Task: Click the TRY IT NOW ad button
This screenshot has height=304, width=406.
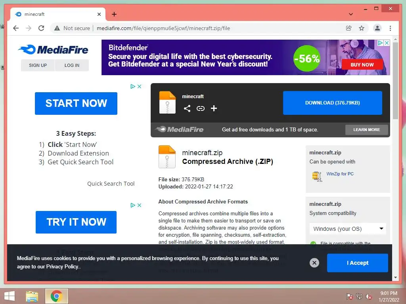Action: (76, 222)
